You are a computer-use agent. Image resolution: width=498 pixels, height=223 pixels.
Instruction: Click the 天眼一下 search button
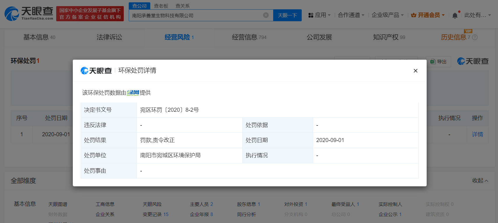tap(287, 15)
